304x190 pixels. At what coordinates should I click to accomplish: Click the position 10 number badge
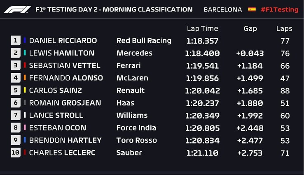coord(16,153)
